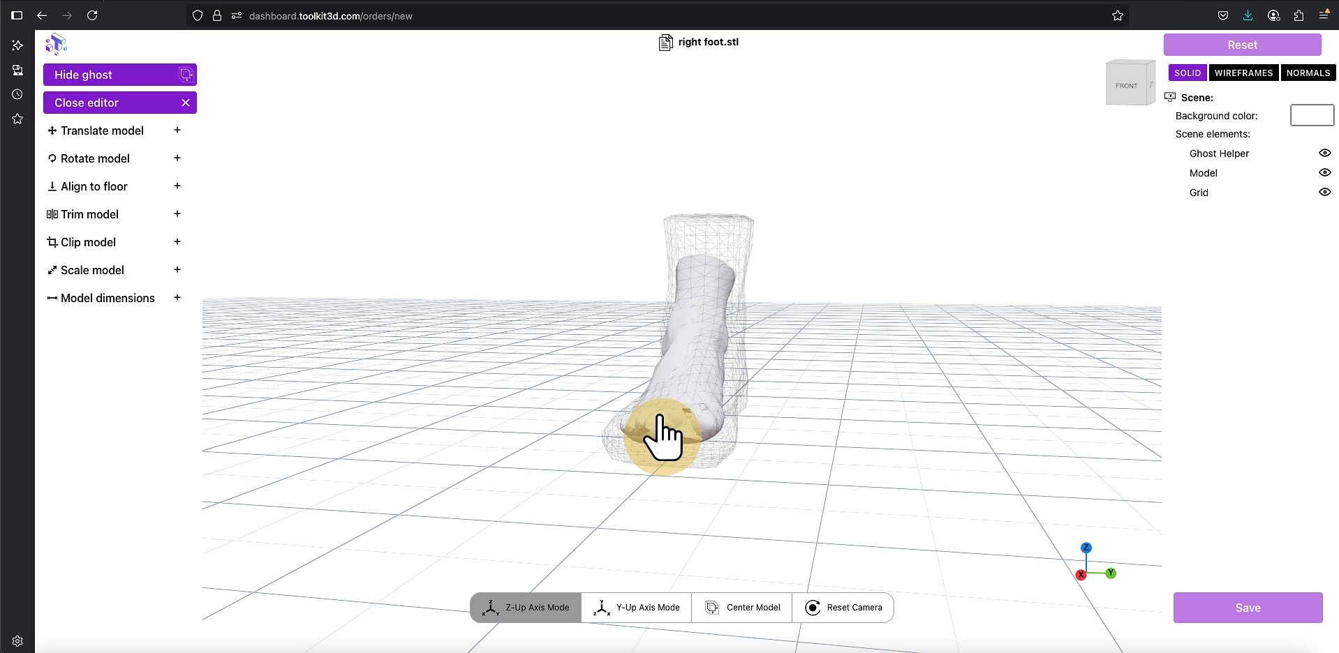Screen dimensions: 1339x653
Task: Click the green Y axis gizmo handle
Action: 1111,573
